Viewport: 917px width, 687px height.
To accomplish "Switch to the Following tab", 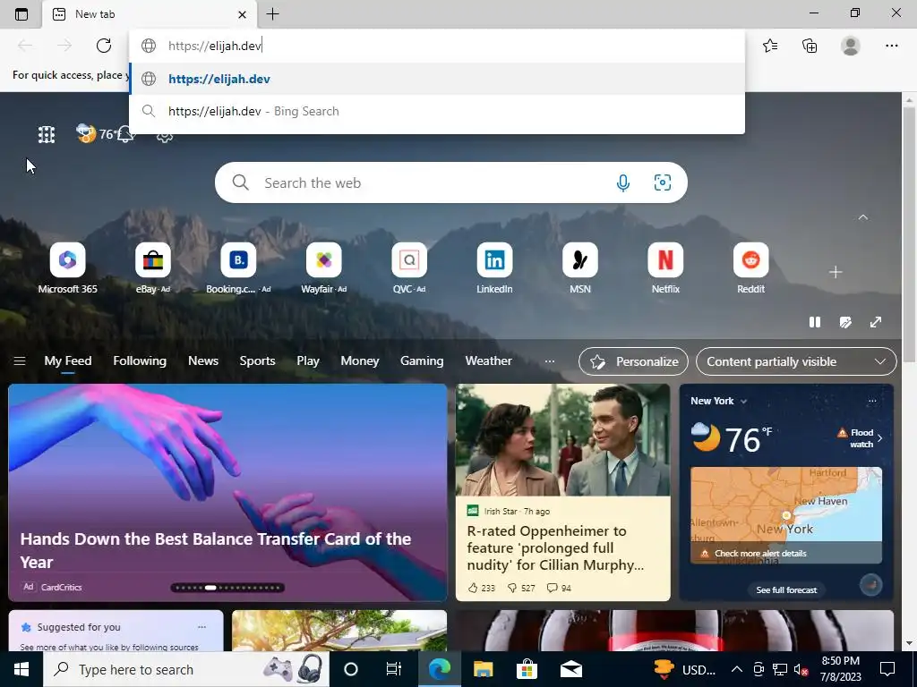I will click(140, 361).
